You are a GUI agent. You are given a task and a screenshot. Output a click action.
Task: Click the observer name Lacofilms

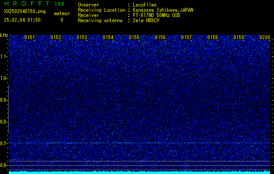(145, 5)
